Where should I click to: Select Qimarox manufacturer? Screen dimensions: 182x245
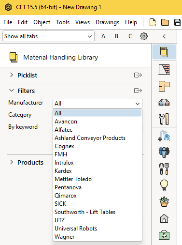[x=98, y=196]
